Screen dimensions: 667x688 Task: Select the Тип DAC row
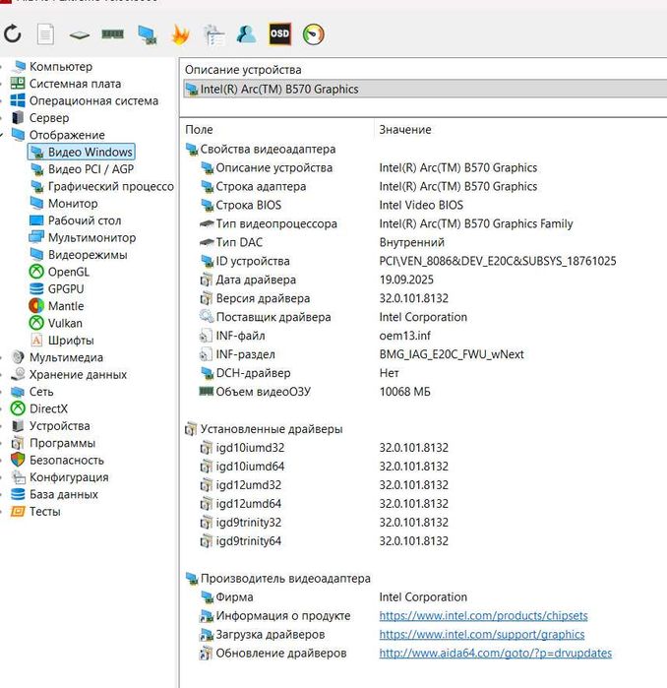[x=322, y=242]
